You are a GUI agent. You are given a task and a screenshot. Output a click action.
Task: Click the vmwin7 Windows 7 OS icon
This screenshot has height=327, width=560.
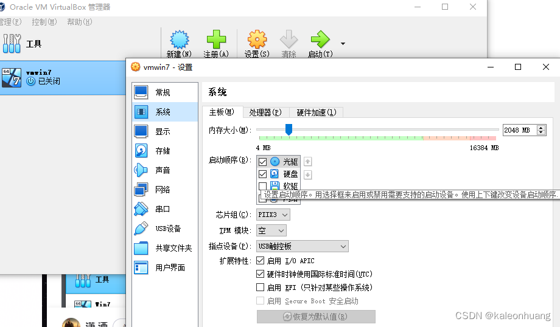[x=12, y=77]
